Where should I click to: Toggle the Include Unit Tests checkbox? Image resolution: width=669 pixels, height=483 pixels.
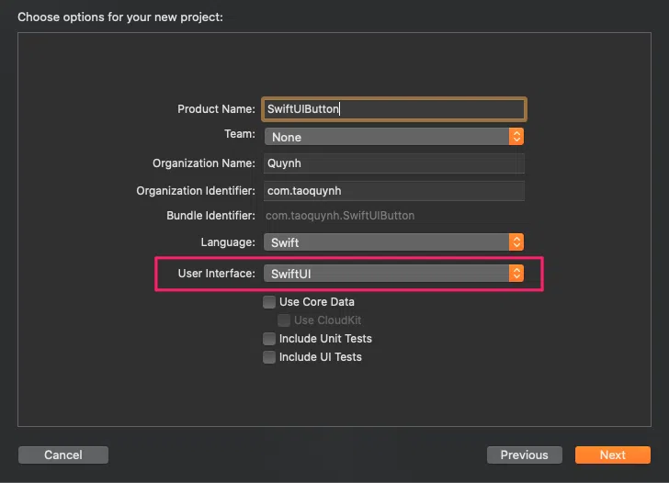point(268,339)
